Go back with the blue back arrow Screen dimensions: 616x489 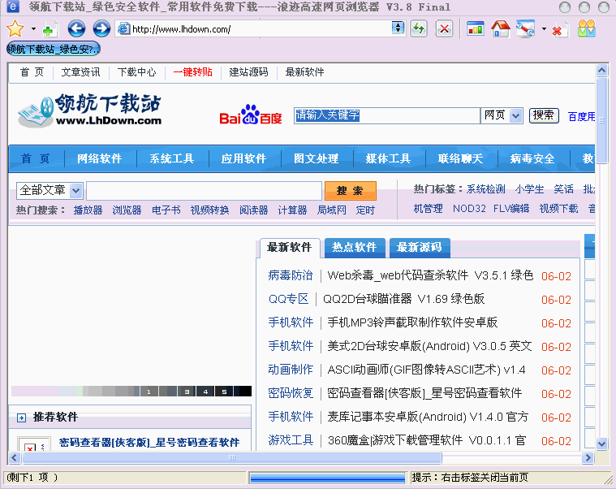coord(76,28)
